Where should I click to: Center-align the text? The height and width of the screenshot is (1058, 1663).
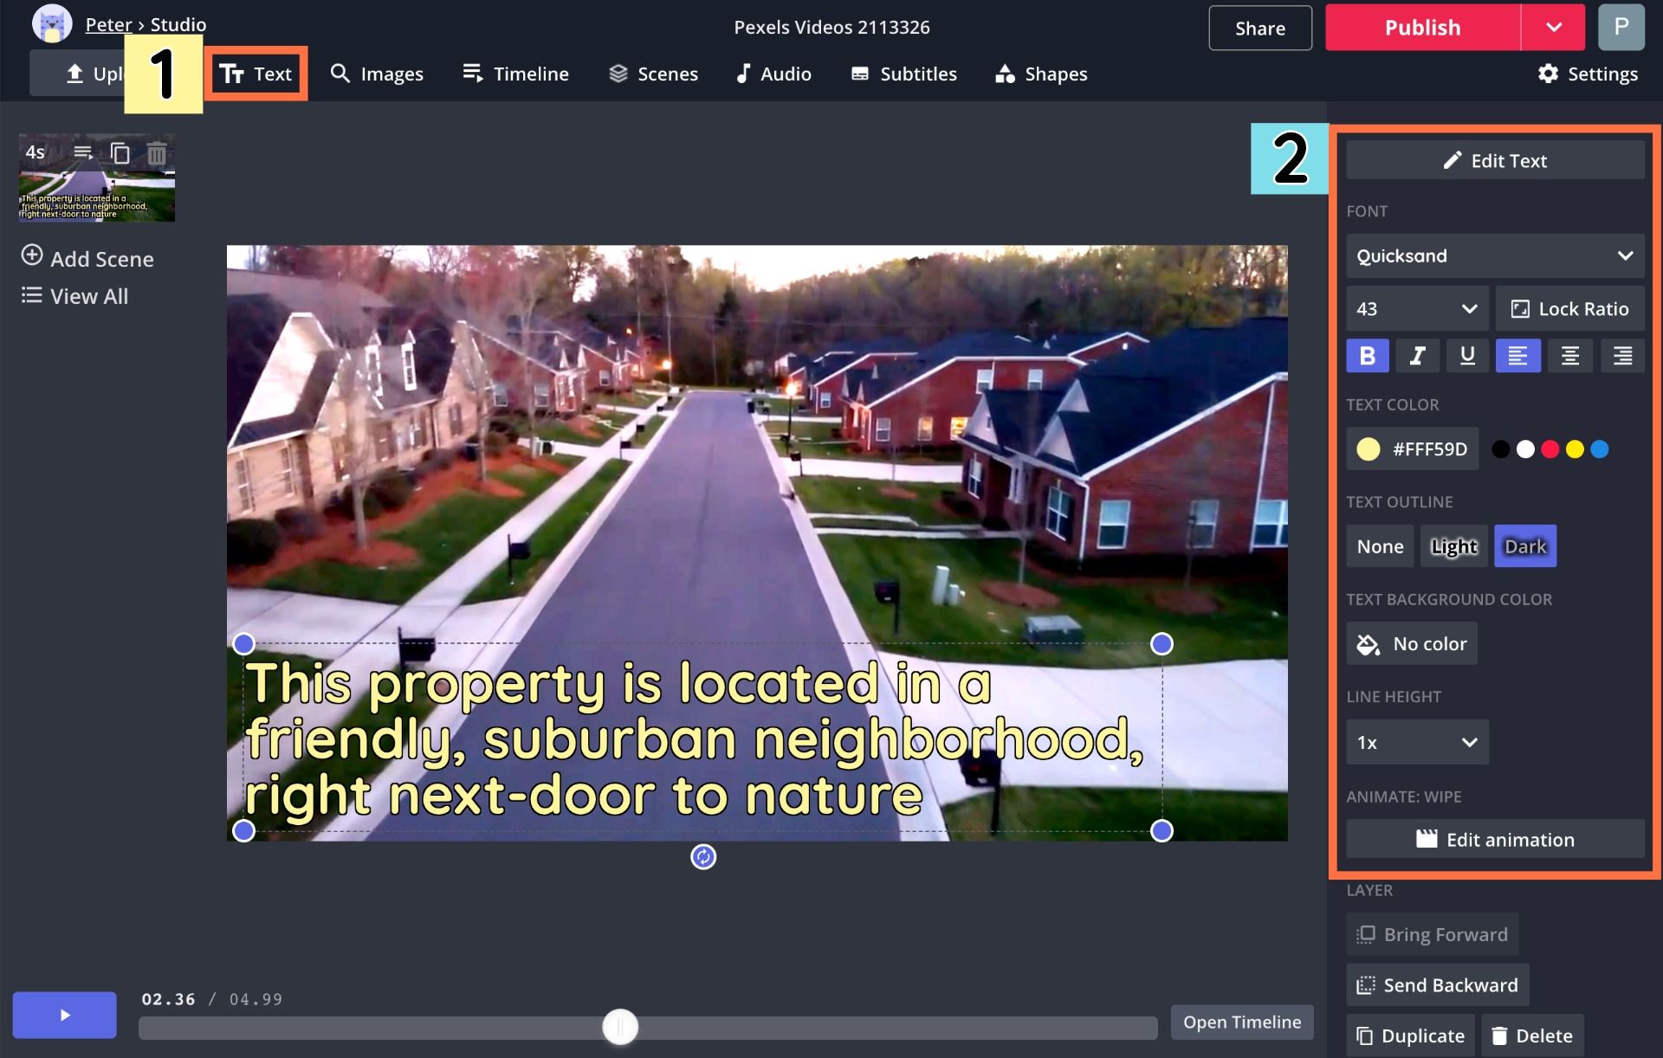click(1569, 356)
